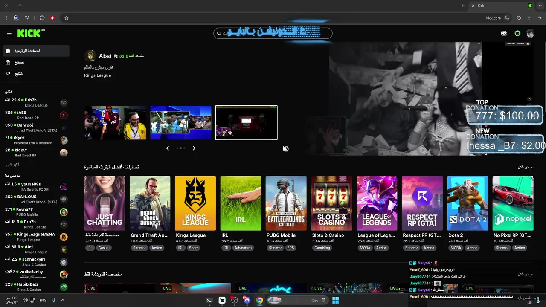Click View All beside top categories
The image size is (546, 307).
click(526, 167)
